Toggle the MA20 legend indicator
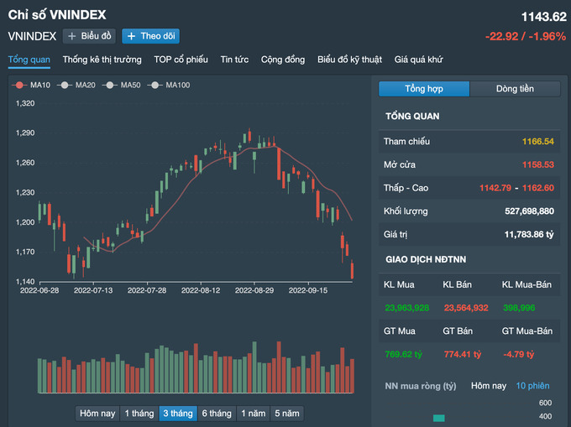The width and height of the screenshot is (571, 427). pyautogui.click(x=77, y=86)
